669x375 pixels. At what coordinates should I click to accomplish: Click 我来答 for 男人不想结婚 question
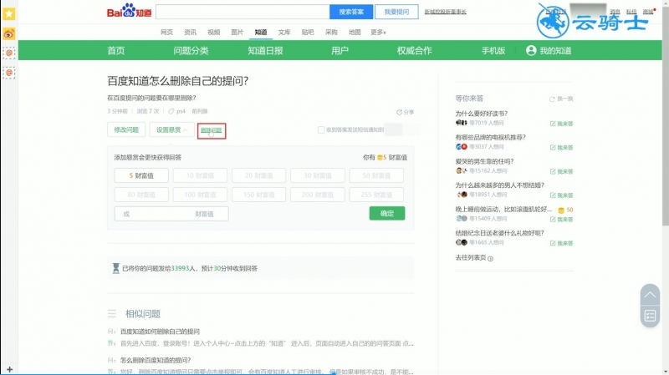(561, 195)
